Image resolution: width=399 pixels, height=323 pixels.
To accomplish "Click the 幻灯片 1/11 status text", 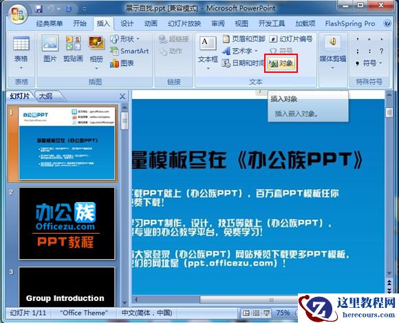I will [x=28, y=313].
